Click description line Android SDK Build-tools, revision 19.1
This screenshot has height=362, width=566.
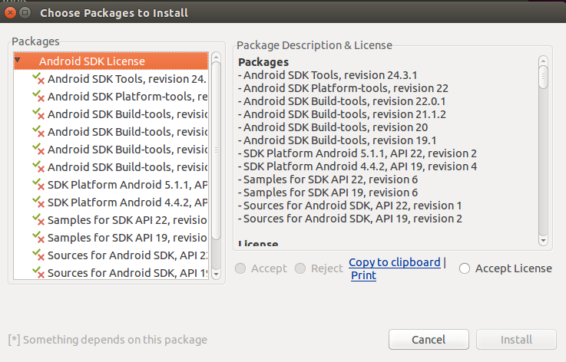pyautogui.click(x=337, y=140)
